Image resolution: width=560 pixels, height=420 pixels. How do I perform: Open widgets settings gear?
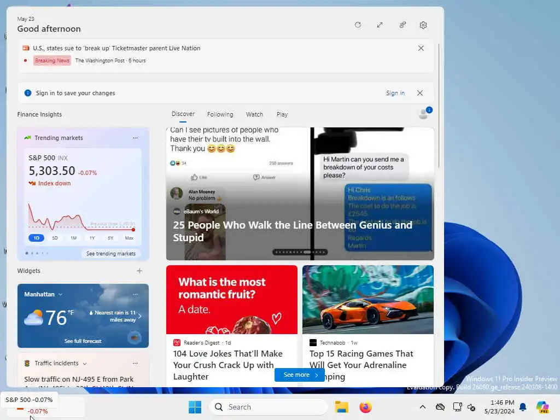[x=423, y=25]
